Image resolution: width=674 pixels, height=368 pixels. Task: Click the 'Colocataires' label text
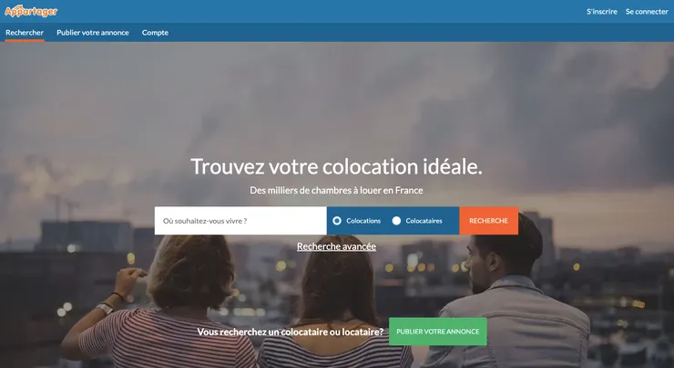[424, 221]
